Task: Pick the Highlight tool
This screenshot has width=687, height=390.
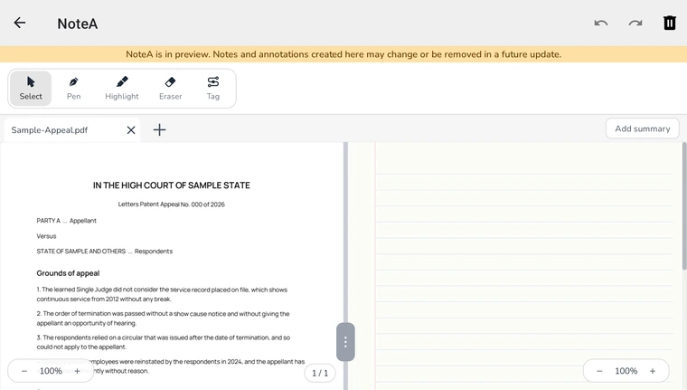Action: pos(122,88)
